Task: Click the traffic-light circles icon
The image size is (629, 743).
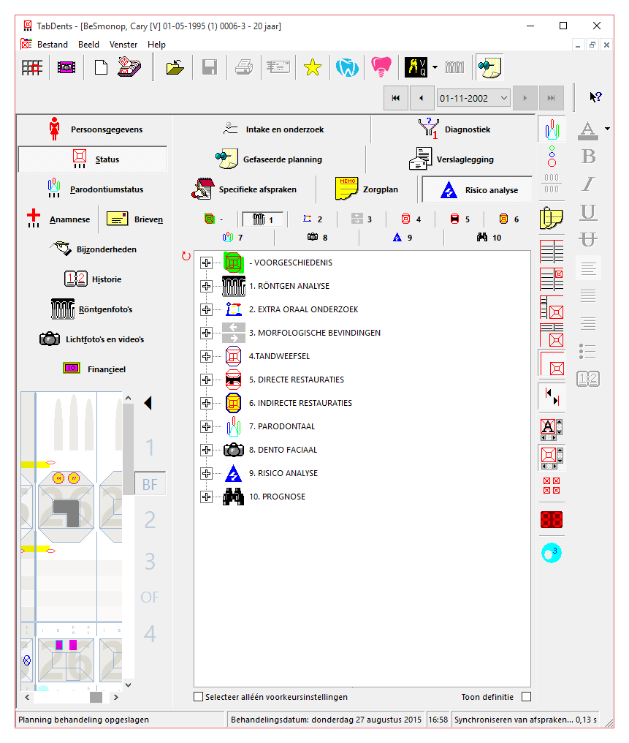Action: coord(552,156)
